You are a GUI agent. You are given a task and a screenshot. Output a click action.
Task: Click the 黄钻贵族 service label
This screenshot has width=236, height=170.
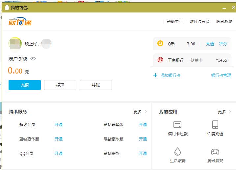click(x=112, y=153)
